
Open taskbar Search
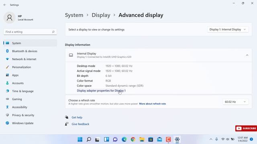(x=89, y=139)
